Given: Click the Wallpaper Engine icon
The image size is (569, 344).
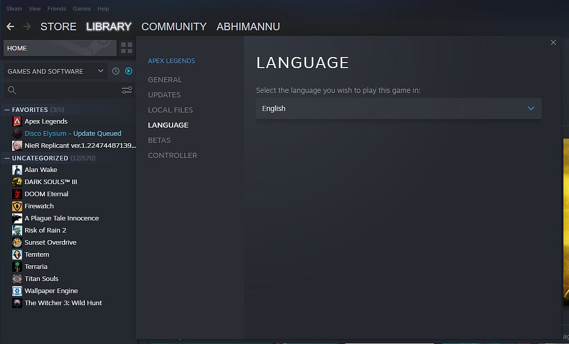Looking at the screenshot, I should (x=17, y=291).
